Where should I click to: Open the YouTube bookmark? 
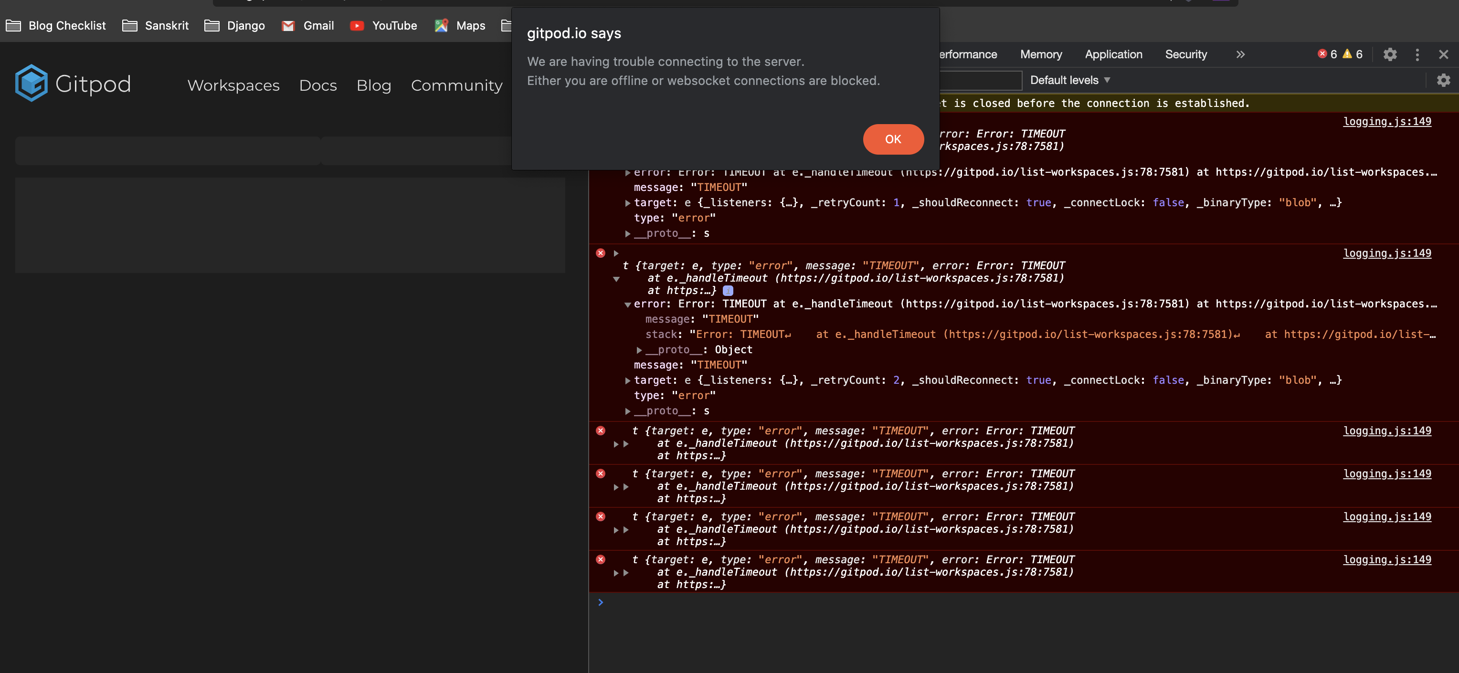[383, 25]
